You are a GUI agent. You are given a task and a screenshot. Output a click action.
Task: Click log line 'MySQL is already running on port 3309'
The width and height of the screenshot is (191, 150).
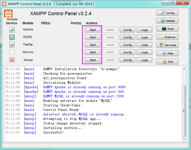(83, 96)
